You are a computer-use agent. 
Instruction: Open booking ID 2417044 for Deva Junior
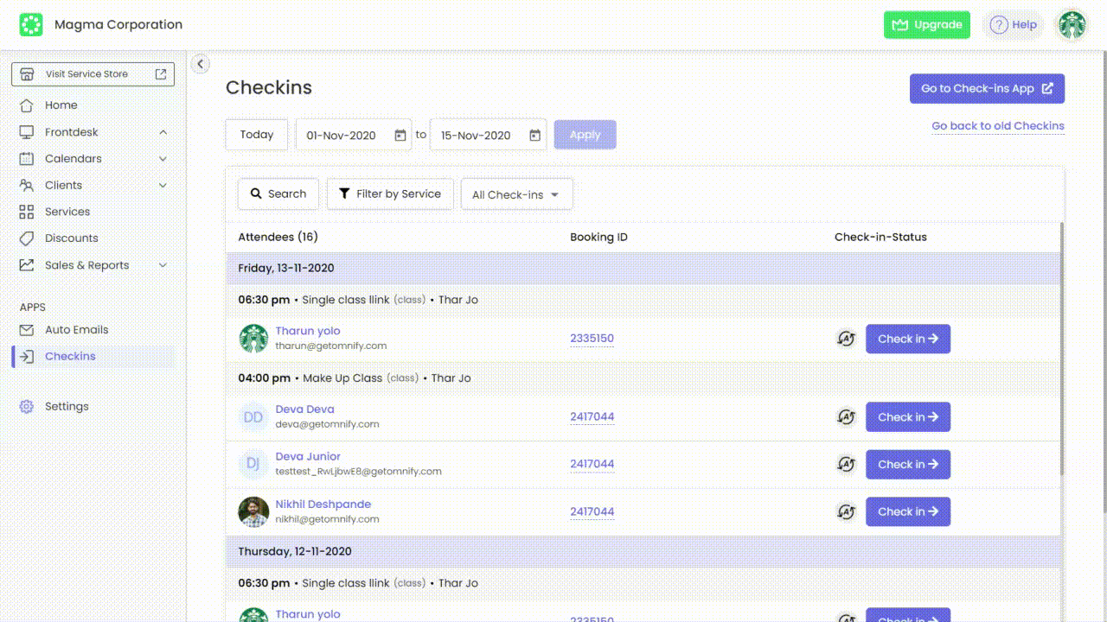592,464
